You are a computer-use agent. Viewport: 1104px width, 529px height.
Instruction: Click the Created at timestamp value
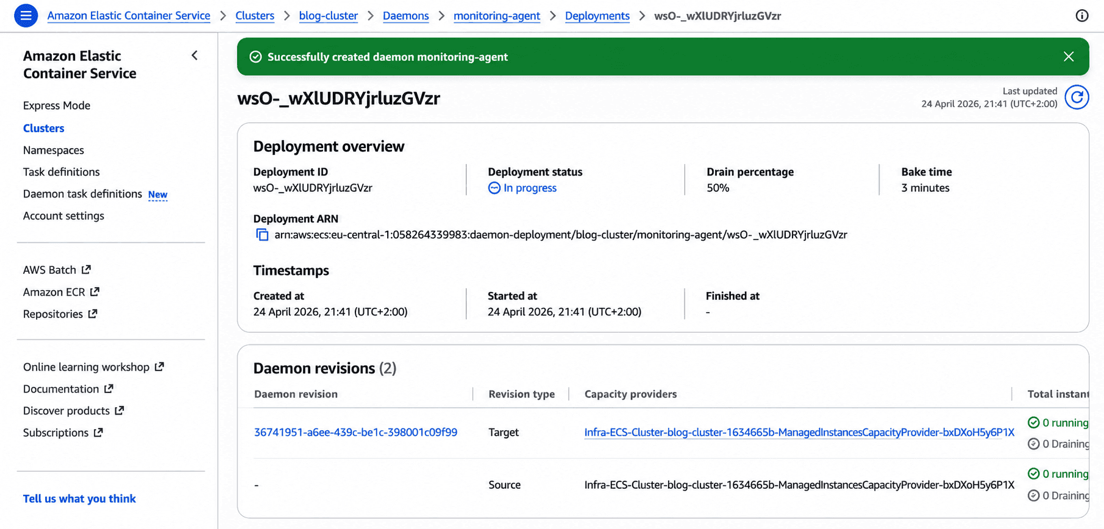(330, 312)
